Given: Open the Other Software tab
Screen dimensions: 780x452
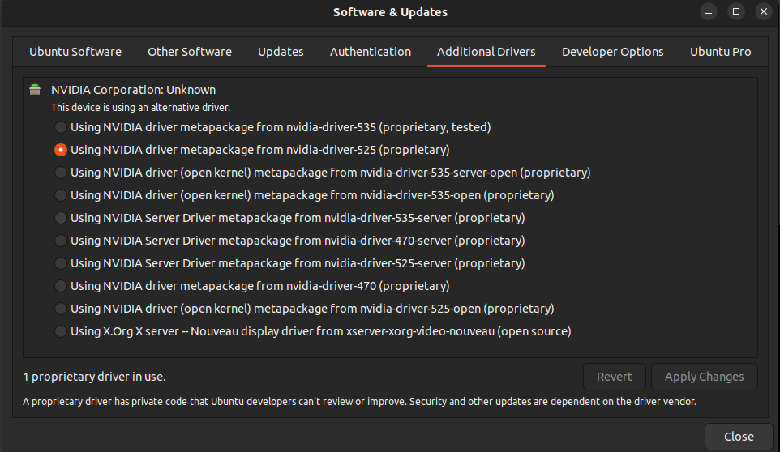Looking at the screenshot, I should pos(190,52).
